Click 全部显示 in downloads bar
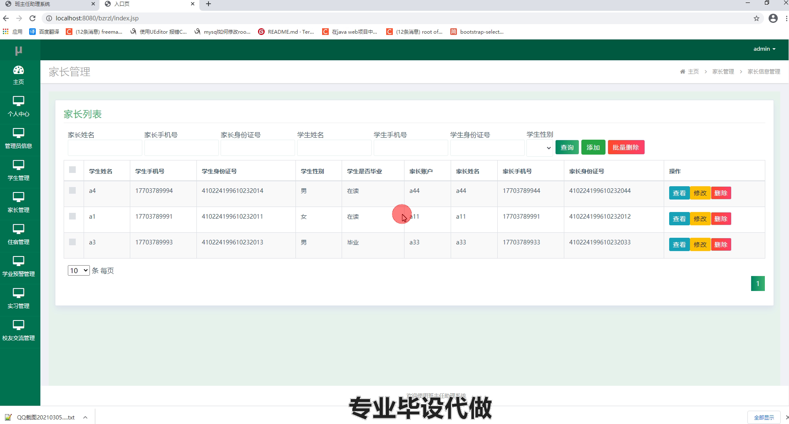This screenshot has width=789, height=424. [x=764, y=417]
